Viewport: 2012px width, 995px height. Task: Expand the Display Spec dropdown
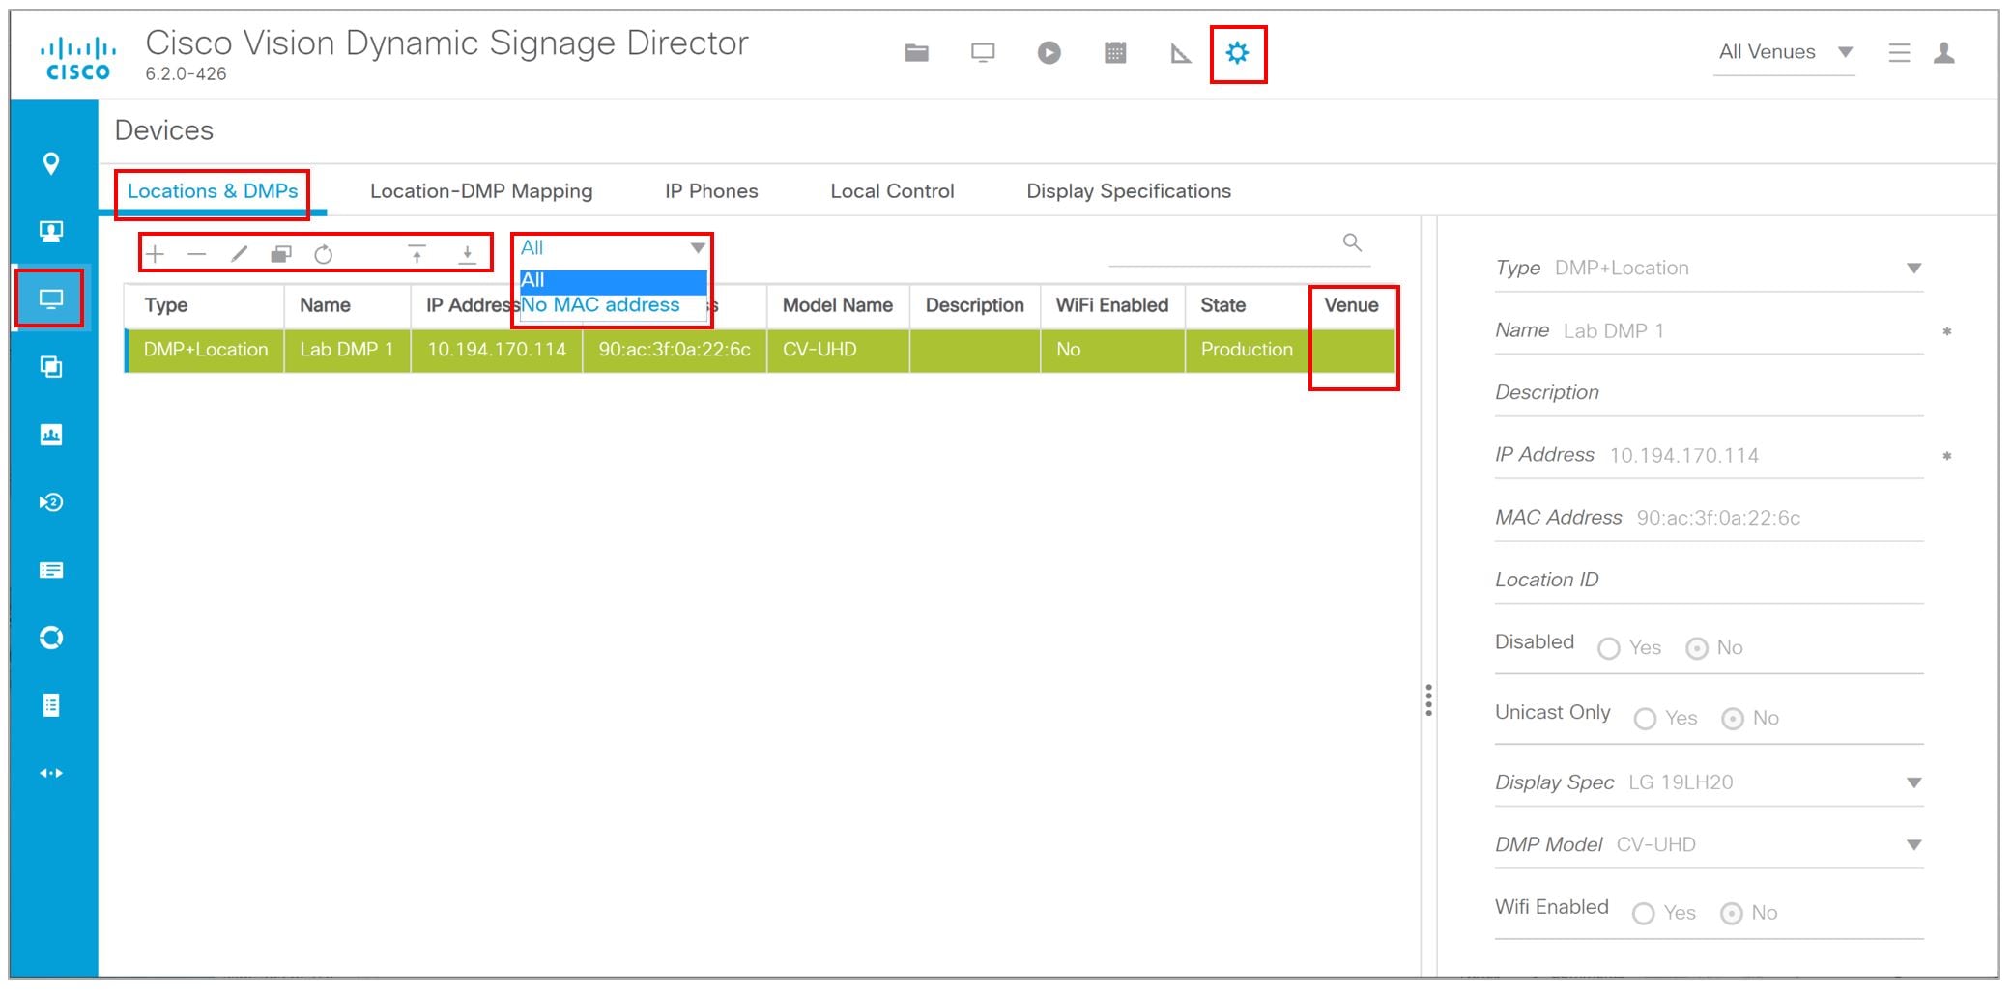1913,782
